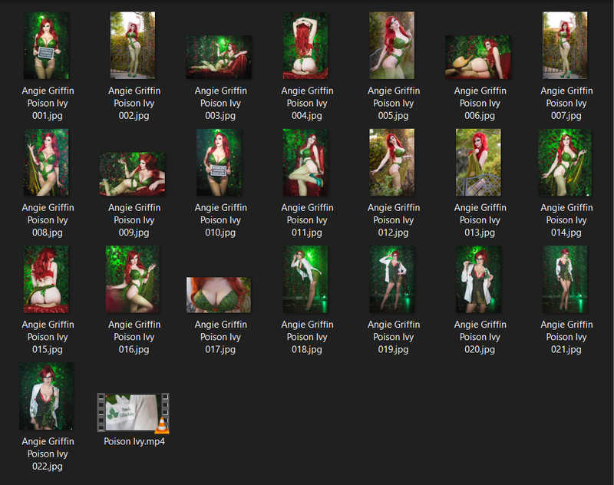The height and width of the screenshot is (485, 614).
Task: Select thumbnail of Angie Griffin Poison Ivy 008.jpg
Action: pos(47,163)
